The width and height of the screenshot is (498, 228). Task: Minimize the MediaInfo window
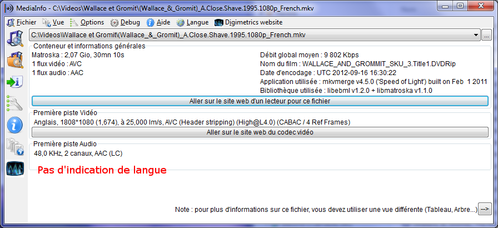tap(445, 6)
